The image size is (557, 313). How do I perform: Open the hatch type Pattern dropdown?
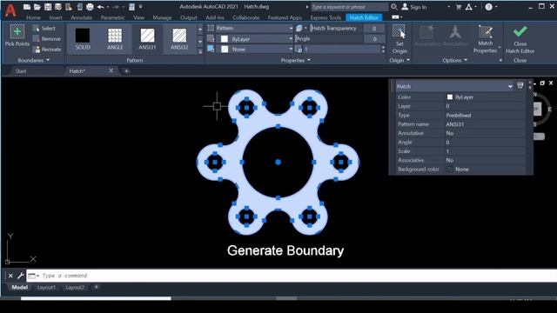coord(255,28)
